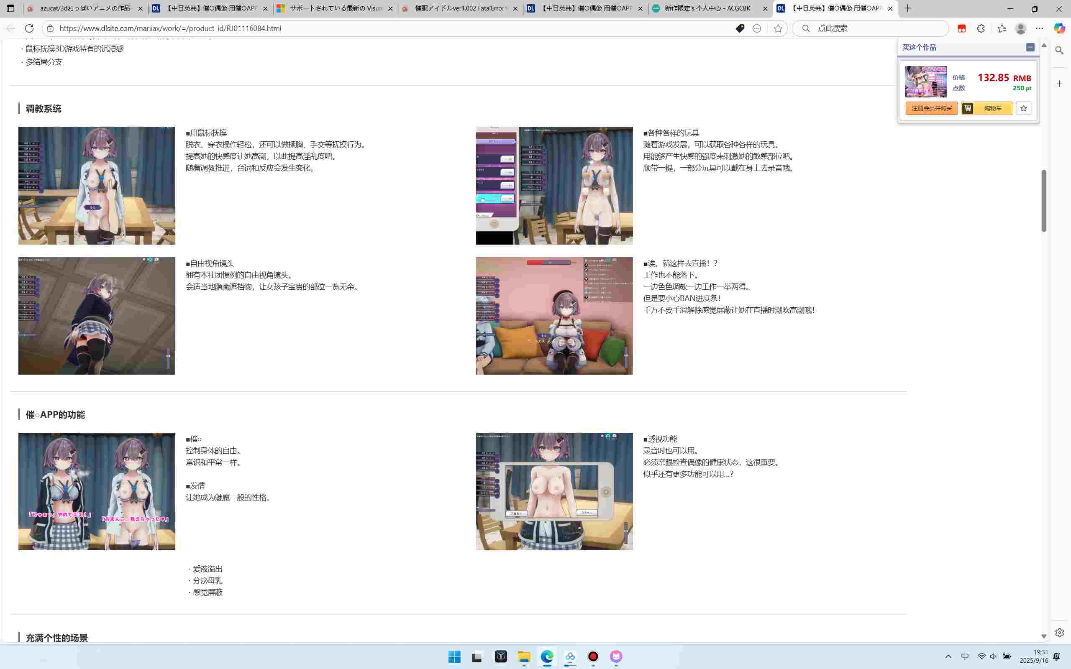Refresh the current DLsite page
This screenshot has height=669, width=1071.
tap(29, 28)
